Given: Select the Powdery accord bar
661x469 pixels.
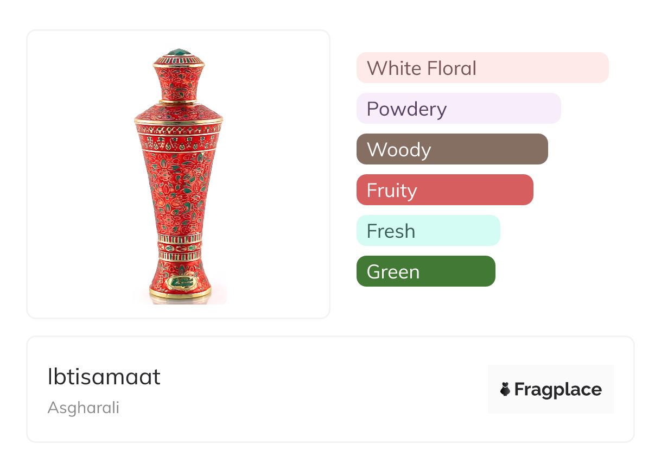Looking at the screenshot, I should coord(459,109).
